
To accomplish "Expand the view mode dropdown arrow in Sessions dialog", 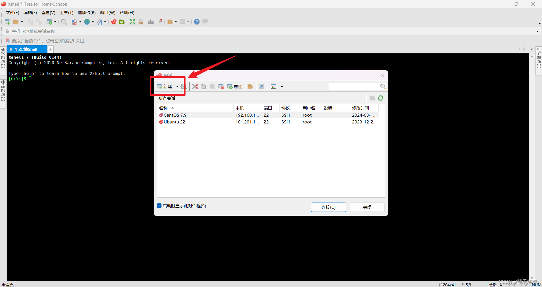I will point(282,86).
